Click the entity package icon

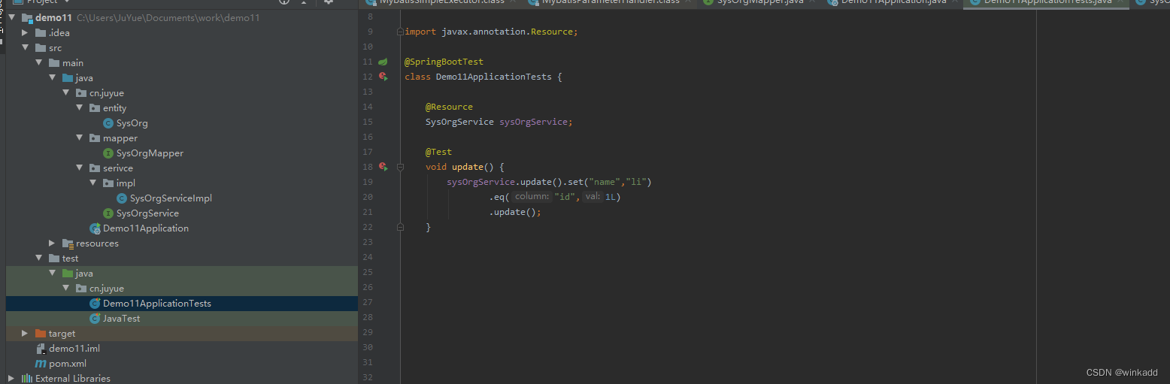point(95,108)
